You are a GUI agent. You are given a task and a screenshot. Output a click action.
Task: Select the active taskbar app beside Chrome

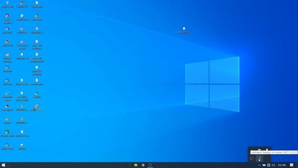tap(150, 165)
